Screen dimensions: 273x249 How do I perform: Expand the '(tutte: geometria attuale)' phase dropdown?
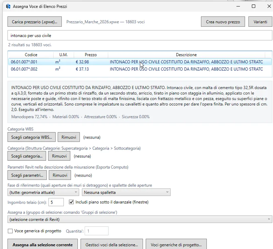coord(43,192)
